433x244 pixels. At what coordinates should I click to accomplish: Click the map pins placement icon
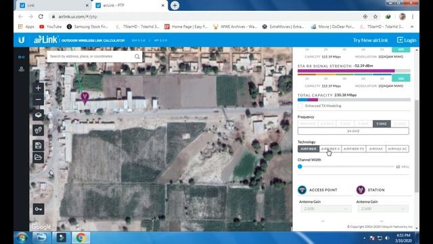[38, 130]
